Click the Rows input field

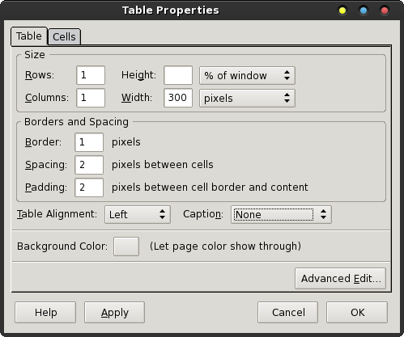pos(91,75)
